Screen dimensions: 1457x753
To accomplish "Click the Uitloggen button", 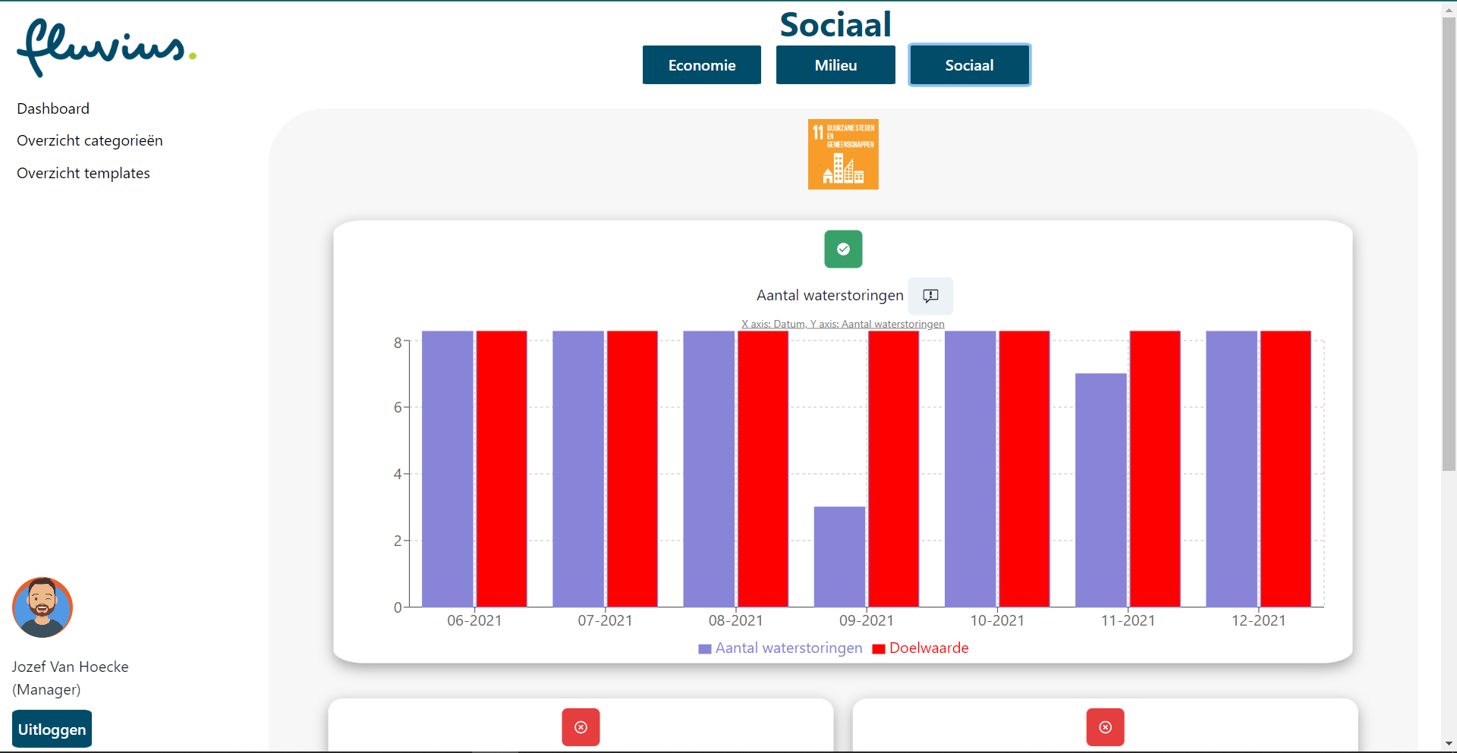I will pos(51,729).
